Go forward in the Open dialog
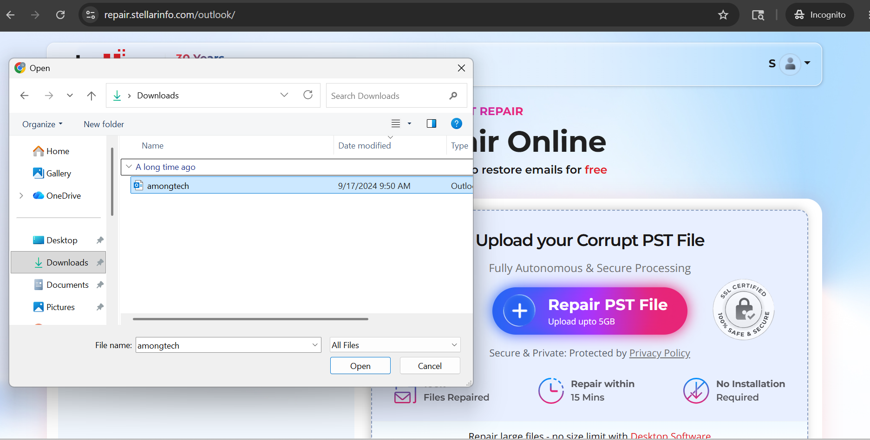870x440 pixels. tap(48, 96)
